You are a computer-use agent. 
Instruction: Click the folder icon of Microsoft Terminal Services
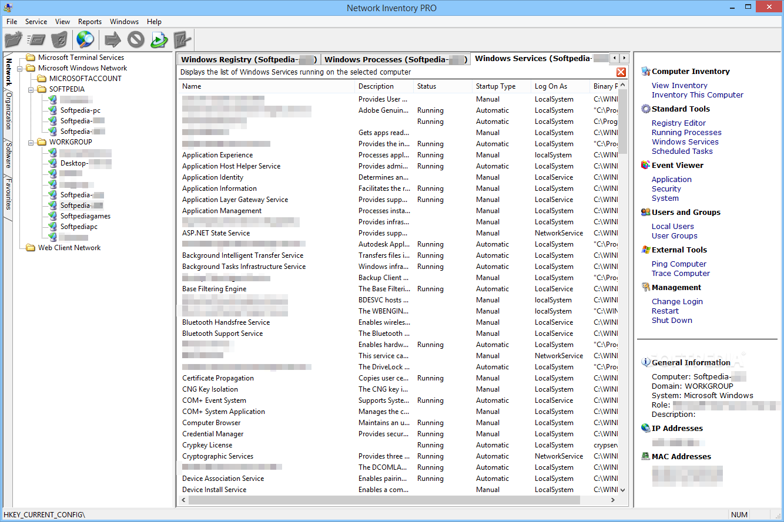tap(31, 58)
